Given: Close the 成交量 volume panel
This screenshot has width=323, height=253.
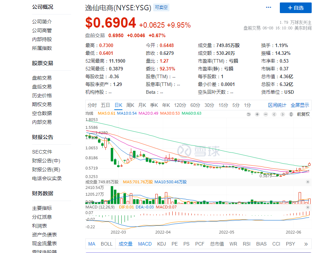Looking at the screenshot, I should [x=308, y=182].
